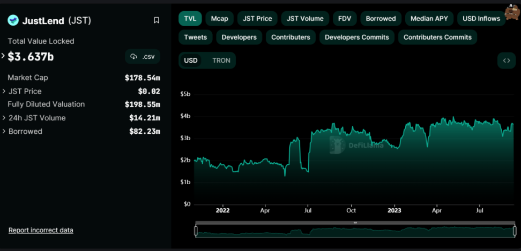Click the JustLend logo icon
This screenshot has width=521, height=251.
13,20
